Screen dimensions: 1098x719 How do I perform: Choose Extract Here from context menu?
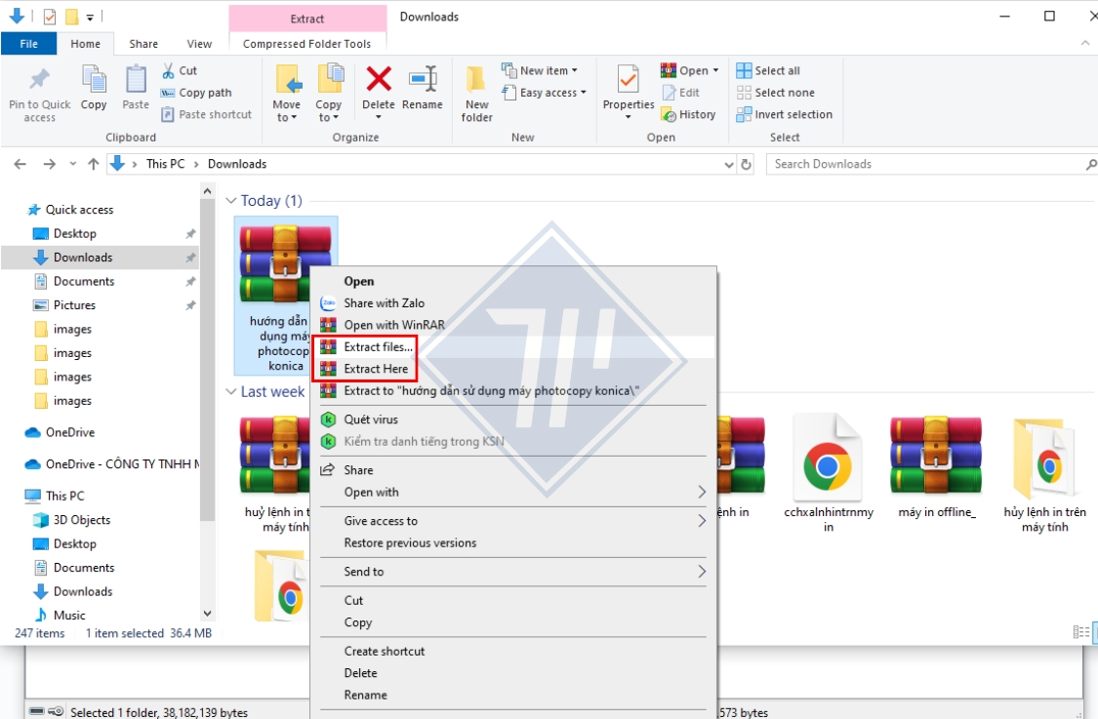click(376, 369)
